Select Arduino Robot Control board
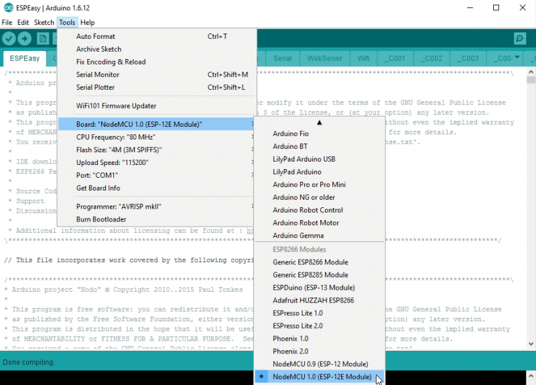This screenshot has width=536, height=385. pos(320,210)
